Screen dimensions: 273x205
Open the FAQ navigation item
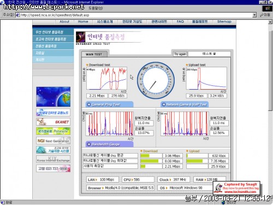(x=180, y=22)
